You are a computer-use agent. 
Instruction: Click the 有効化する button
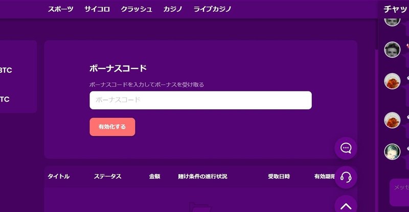click(x=112, y=127)
